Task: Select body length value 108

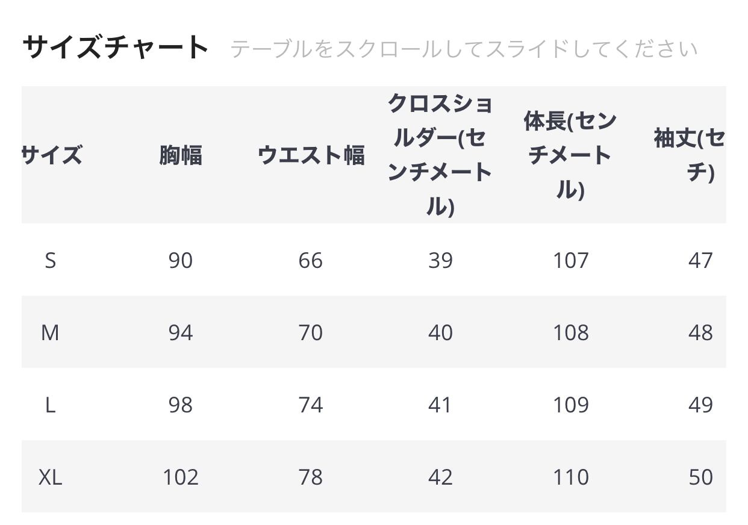Action: [x=570, y=333]
